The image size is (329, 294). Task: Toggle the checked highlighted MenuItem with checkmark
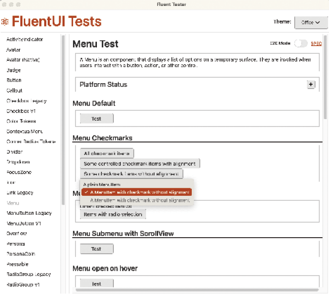pos(136,192)
